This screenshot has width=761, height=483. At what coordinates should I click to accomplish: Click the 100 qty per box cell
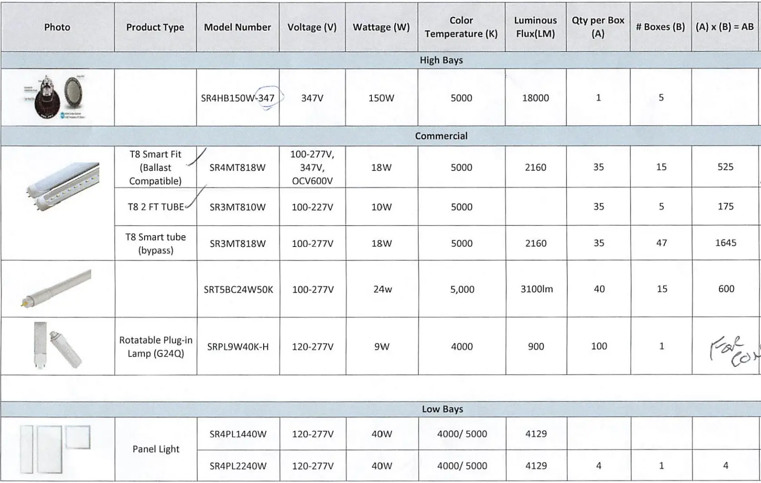[x=599, y=346]
